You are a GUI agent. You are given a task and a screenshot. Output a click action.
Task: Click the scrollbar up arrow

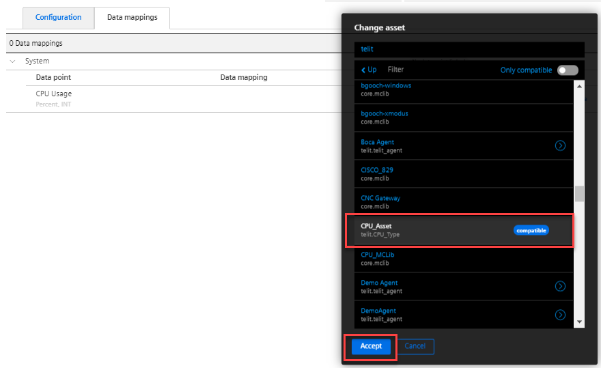(x=579, y=86)
